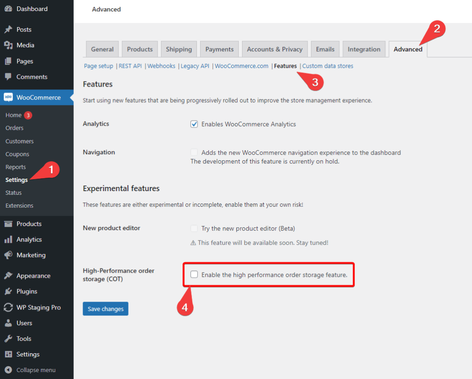Image resolution: width=472 pixels, height=379 pixels.
Task: Switch to the Products settings tab
Action: [x=140, y=49]
